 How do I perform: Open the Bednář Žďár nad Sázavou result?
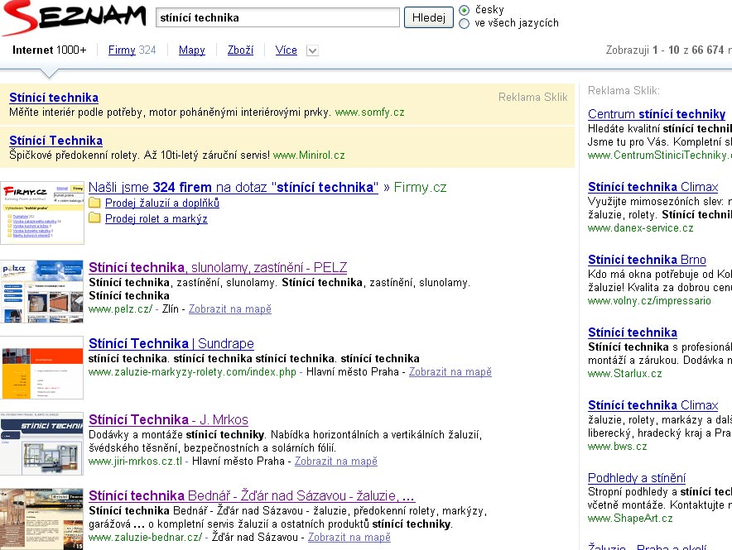[x=252, y=495]
